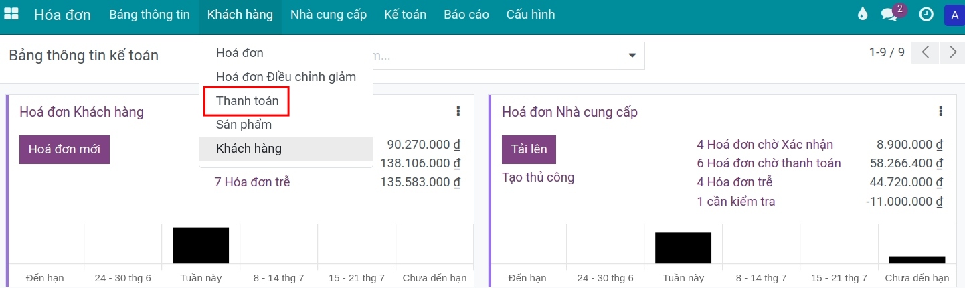This screenshot has height=288, width=965.
Task: Click the amount 135.583.000 ₫
Action: [x=420, y=182]
